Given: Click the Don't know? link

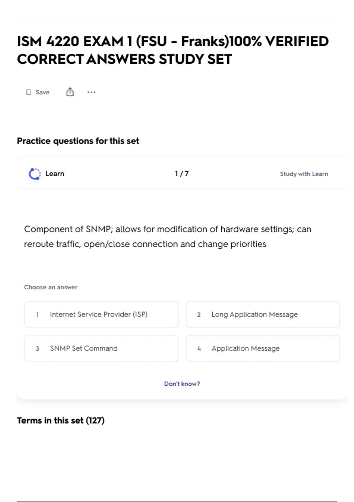Looking at the screenshot, I should [x=182, y=384].
